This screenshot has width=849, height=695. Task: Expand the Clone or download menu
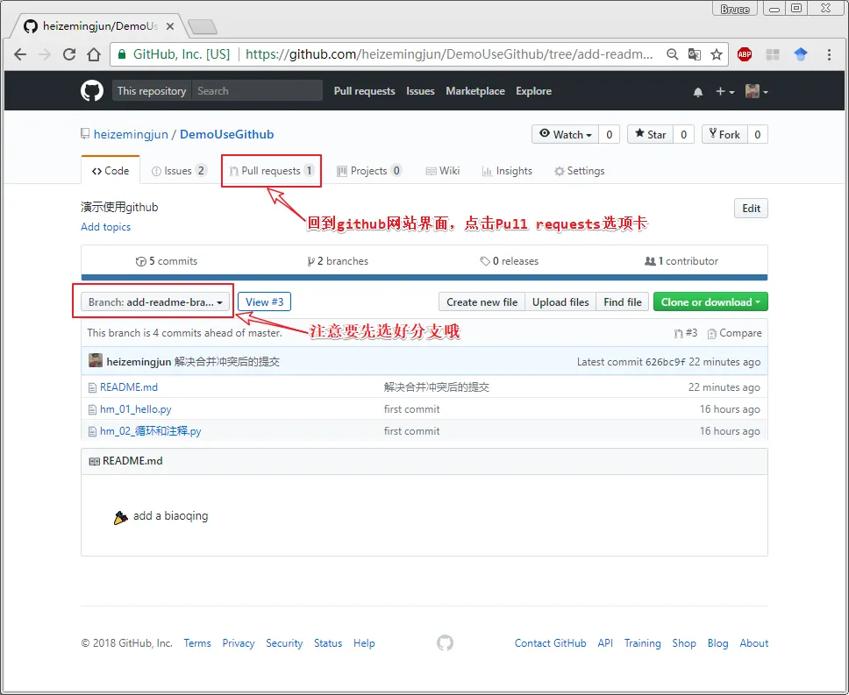click(710, 302)
